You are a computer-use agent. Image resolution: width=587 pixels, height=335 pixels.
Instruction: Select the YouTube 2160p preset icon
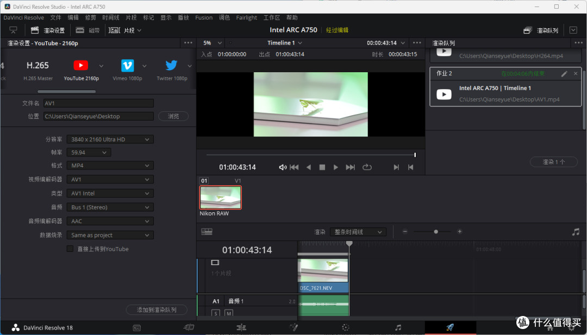[81, 66]
